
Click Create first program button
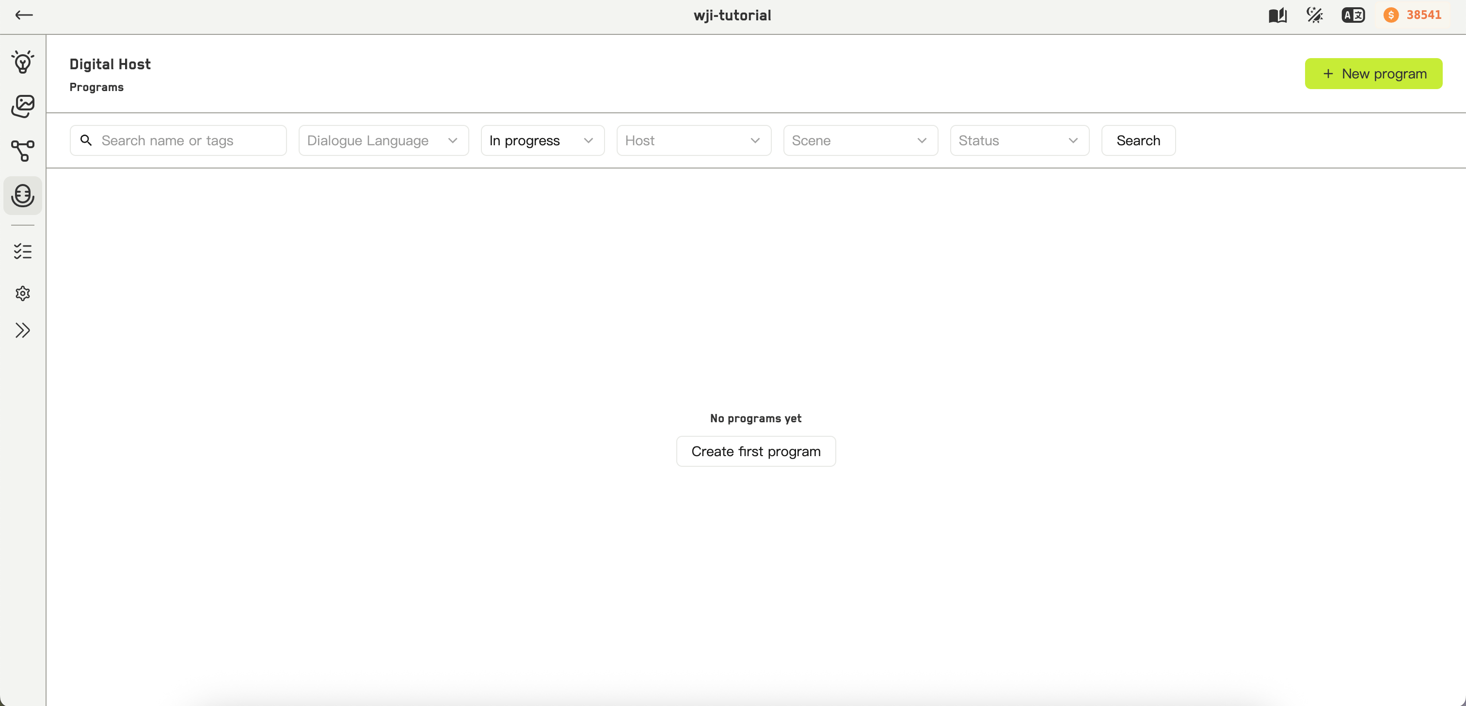coord(756,451)
